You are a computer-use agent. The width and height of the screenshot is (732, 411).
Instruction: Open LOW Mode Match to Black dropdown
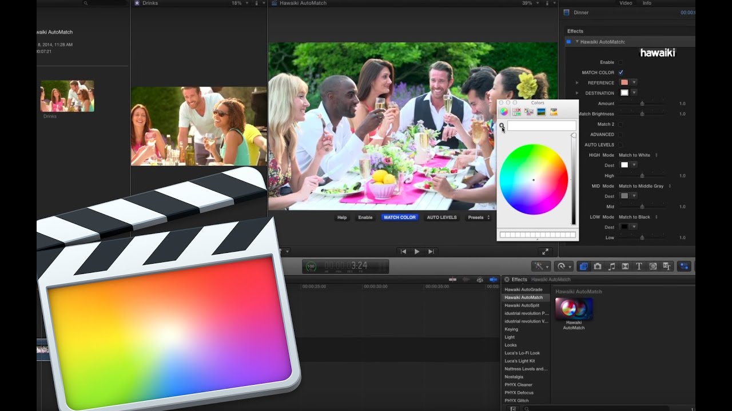click(638, 217)
